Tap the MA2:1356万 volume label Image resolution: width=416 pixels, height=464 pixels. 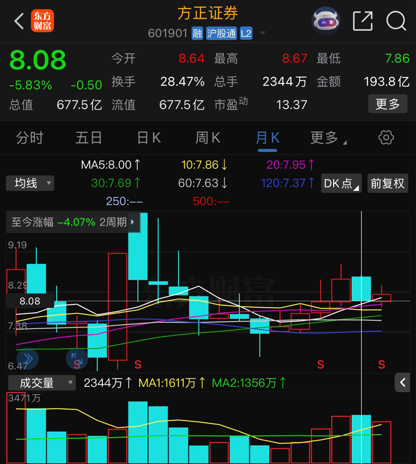249,383
